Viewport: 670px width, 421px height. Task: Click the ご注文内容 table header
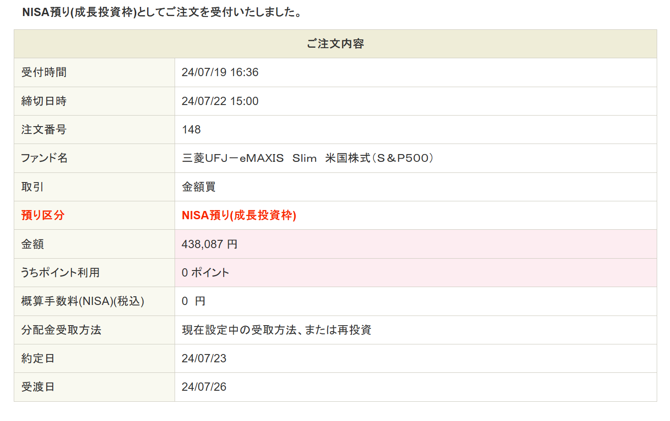pos(335,44)
